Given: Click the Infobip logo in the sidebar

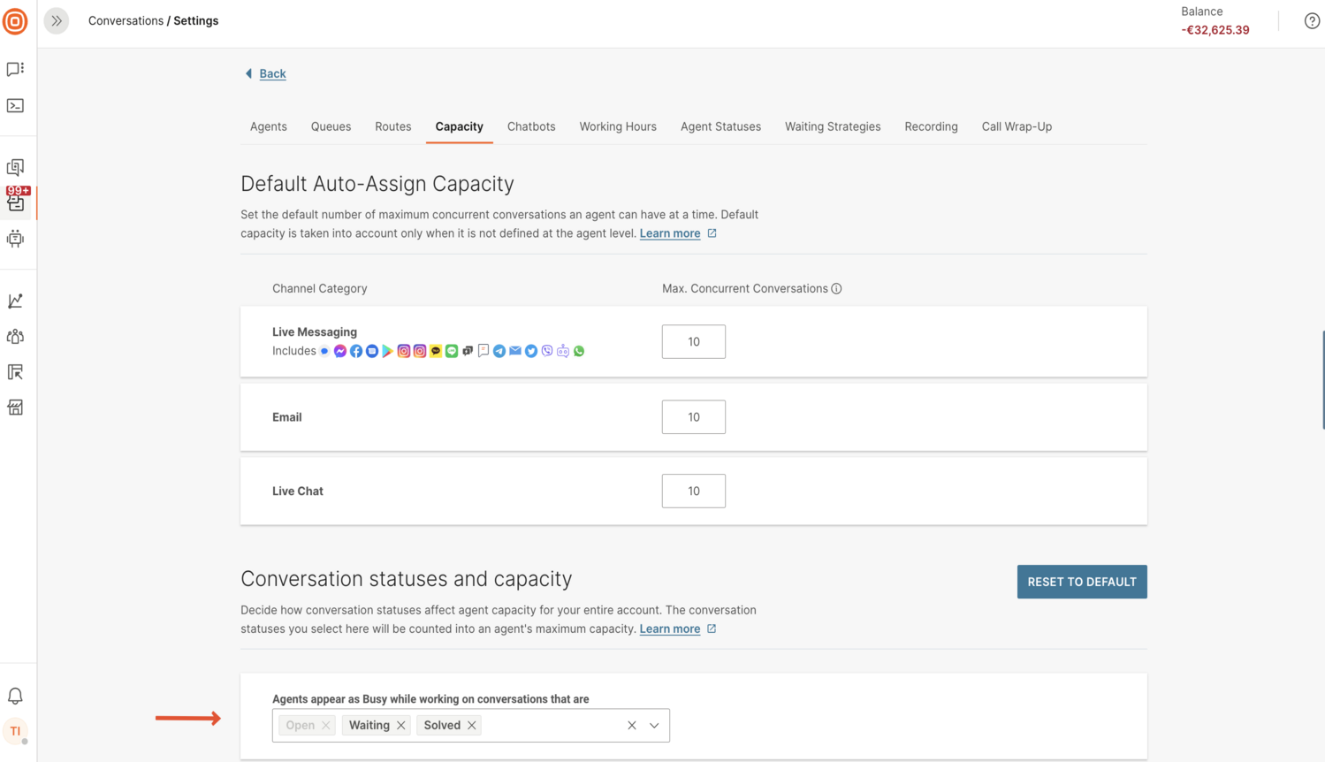Looking at the screenshot, I should coord(15,21).
